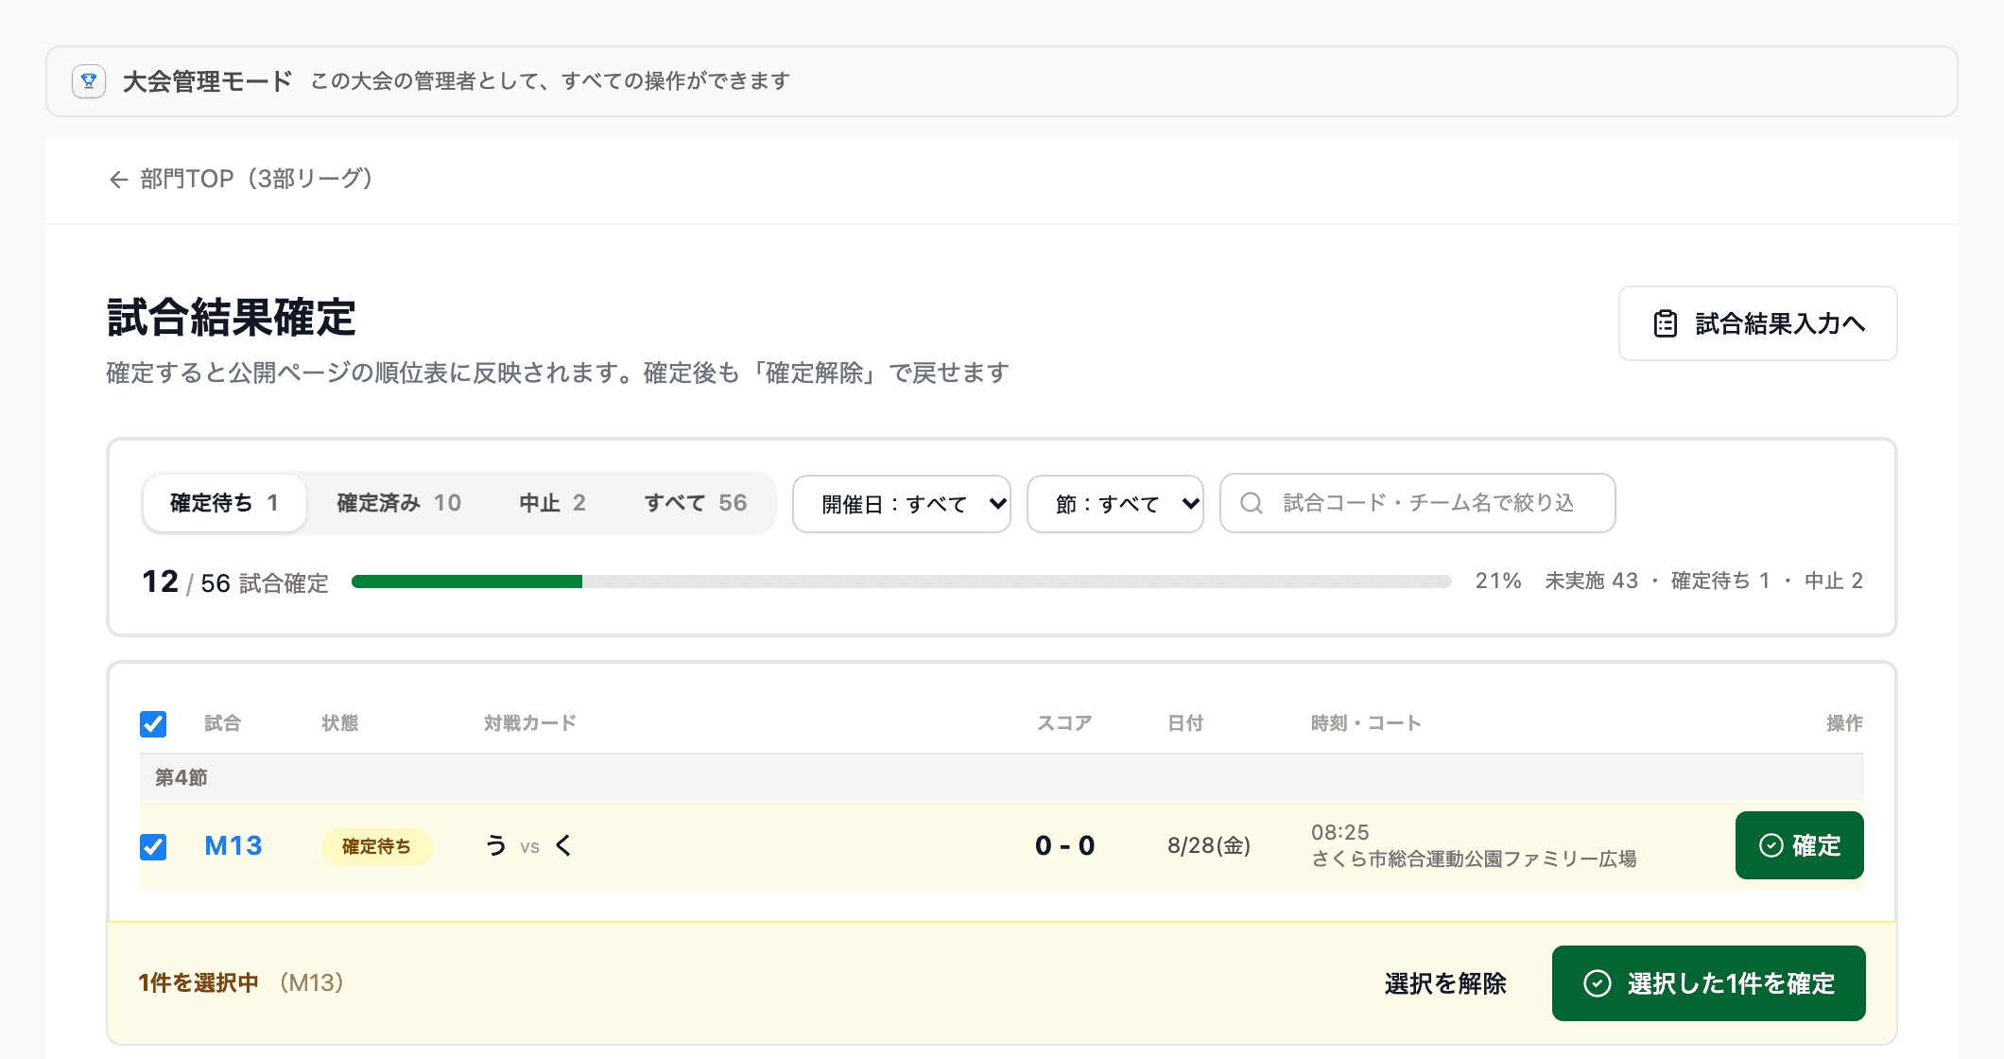2004x1059 pixels.
Task: Click the back arrow icon before 部門TOP
Action: click(x=118, y=180)
